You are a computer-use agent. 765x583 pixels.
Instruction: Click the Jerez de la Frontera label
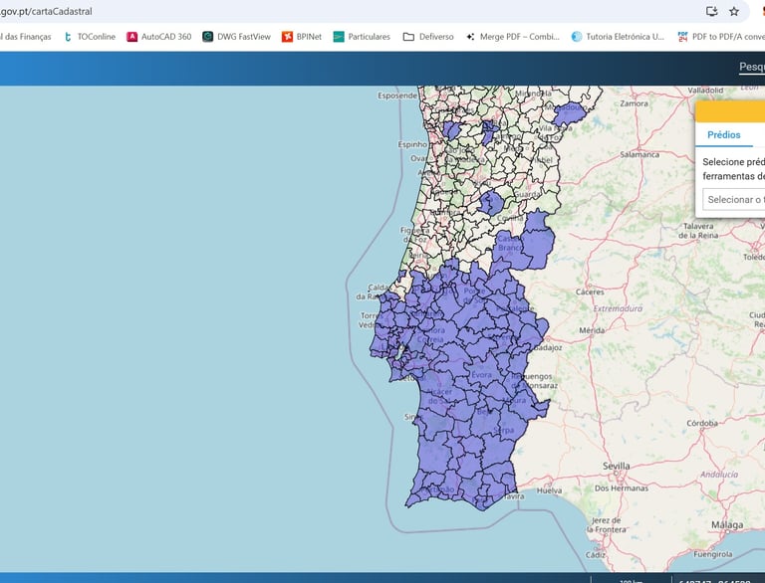tap(607, 524)
